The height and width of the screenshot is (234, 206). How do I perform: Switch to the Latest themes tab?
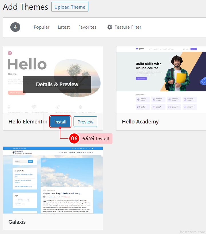(64, 27)
